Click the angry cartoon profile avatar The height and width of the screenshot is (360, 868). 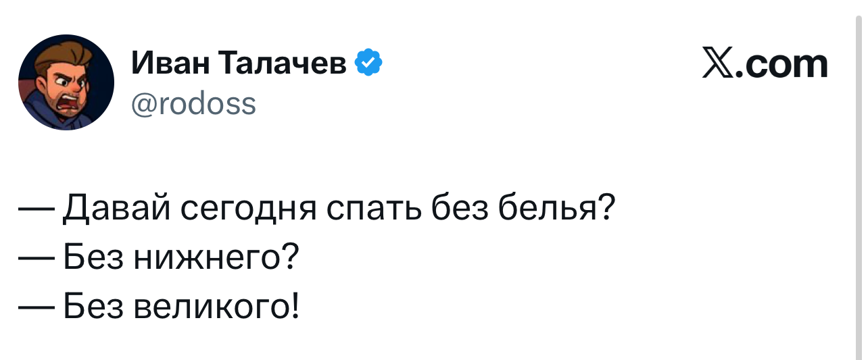click(x=66, y=82)
